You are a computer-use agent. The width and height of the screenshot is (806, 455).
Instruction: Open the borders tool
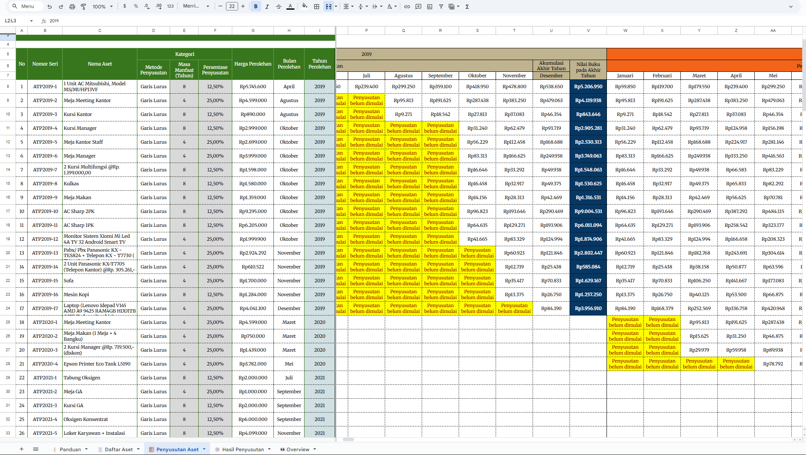[317, 7]
